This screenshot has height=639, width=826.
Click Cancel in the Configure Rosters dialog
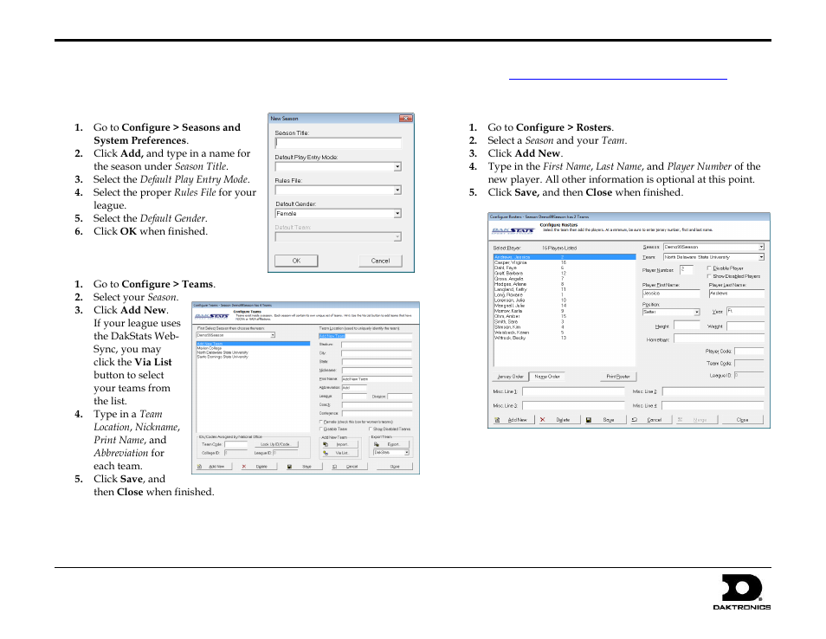tap(651, 420)
